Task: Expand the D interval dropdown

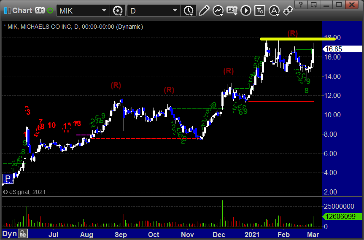Action: click(x=175, y=11)
